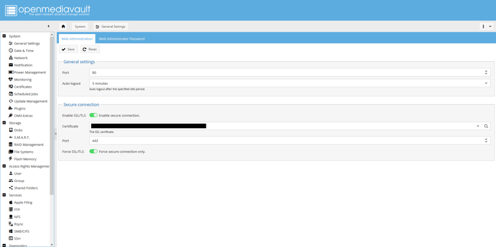Open the Apple Filing apple icon

click(11, 202)
